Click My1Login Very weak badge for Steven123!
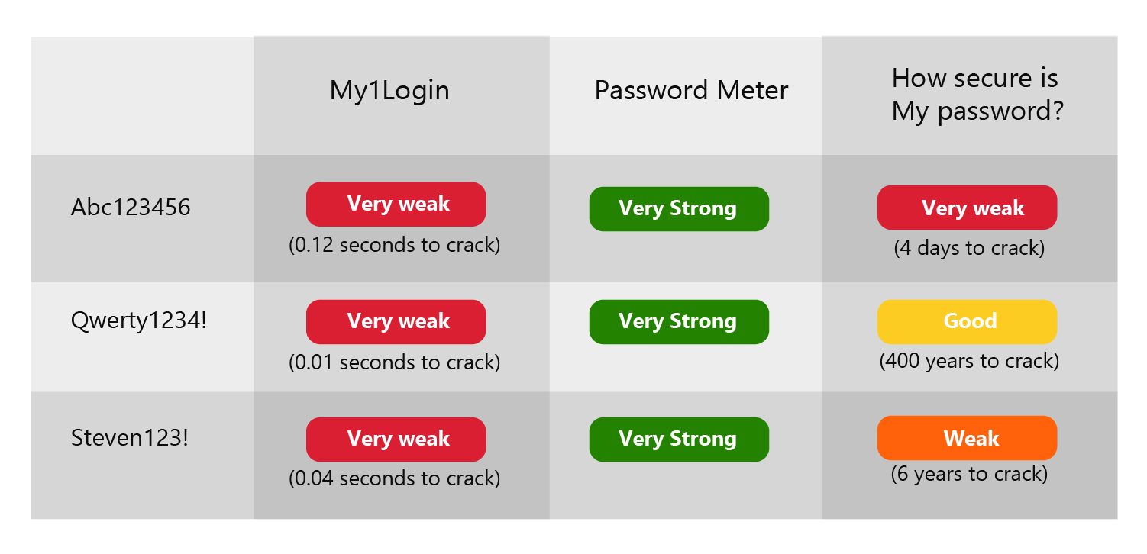 [396, 439]
